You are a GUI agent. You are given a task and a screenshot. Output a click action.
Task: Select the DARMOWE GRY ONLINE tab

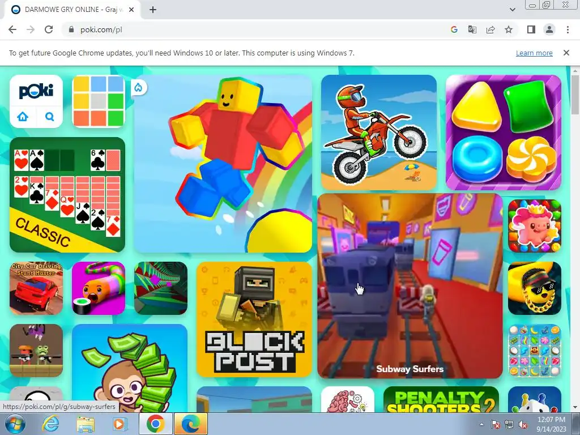click(x=72, y=10)
